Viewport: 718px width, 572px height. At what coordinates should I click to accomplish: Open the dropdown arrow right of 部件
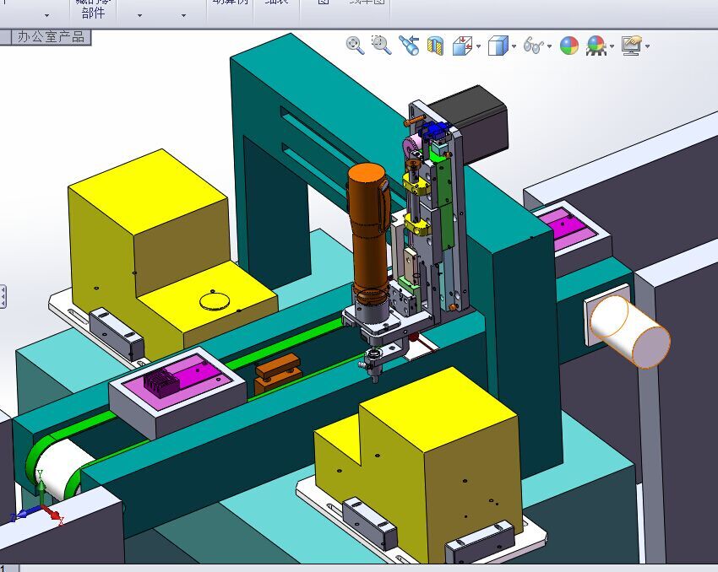click(139, 15)
